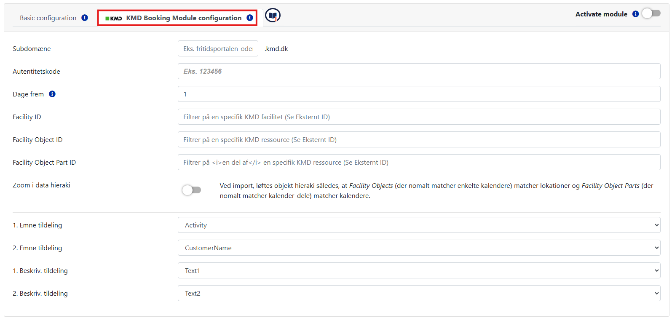Click the info icon beside Basic configuration
672x318 pixels.
coord(85,18)
